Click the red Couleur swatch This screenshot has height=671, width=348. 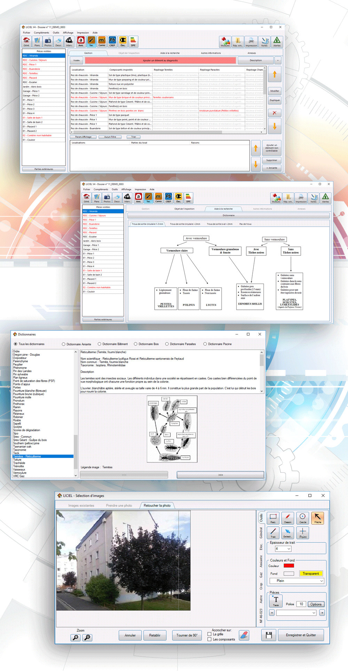click(289, 566)
